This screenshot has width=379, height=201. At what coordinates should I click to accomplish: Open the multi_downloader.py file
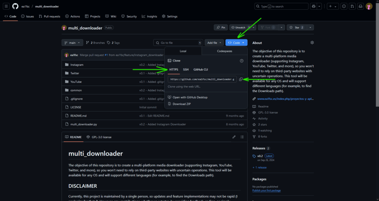coord(84,124)
